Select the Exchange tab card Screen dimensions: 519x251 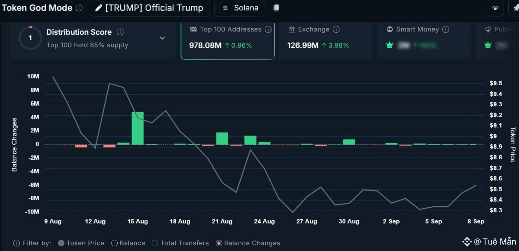tap(326, 40)
